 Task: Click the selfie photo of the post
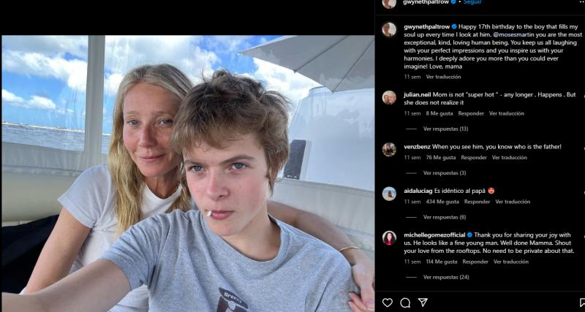187,174
